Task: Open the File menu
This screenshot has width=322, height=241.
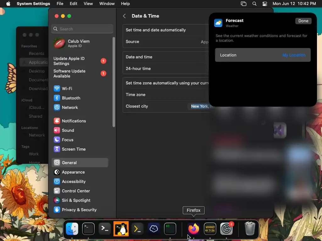Action: pos(60,4)
